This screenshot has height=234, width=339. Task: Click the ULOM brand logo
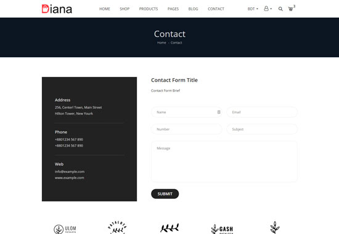[x=65, y=229]
